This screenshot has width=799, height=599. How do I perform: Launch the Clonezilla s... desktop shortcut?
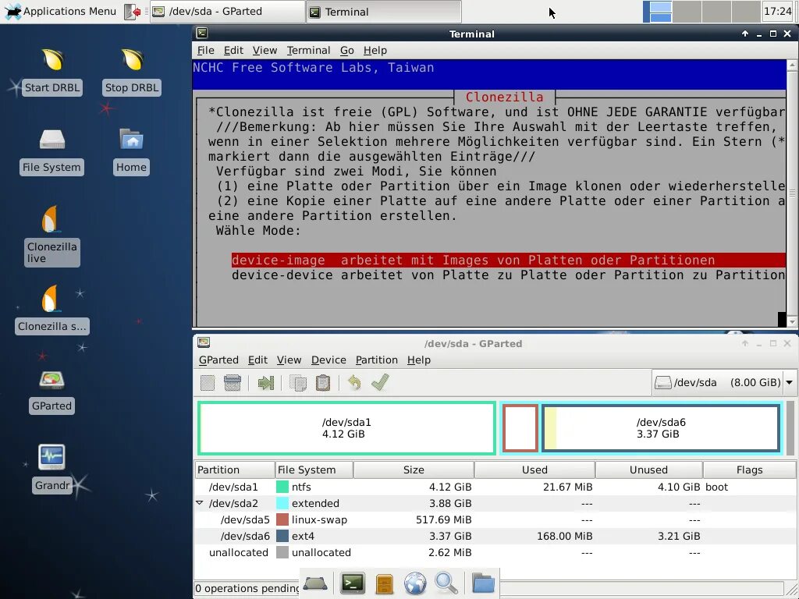pyautogui.click(x=52, y=309)
